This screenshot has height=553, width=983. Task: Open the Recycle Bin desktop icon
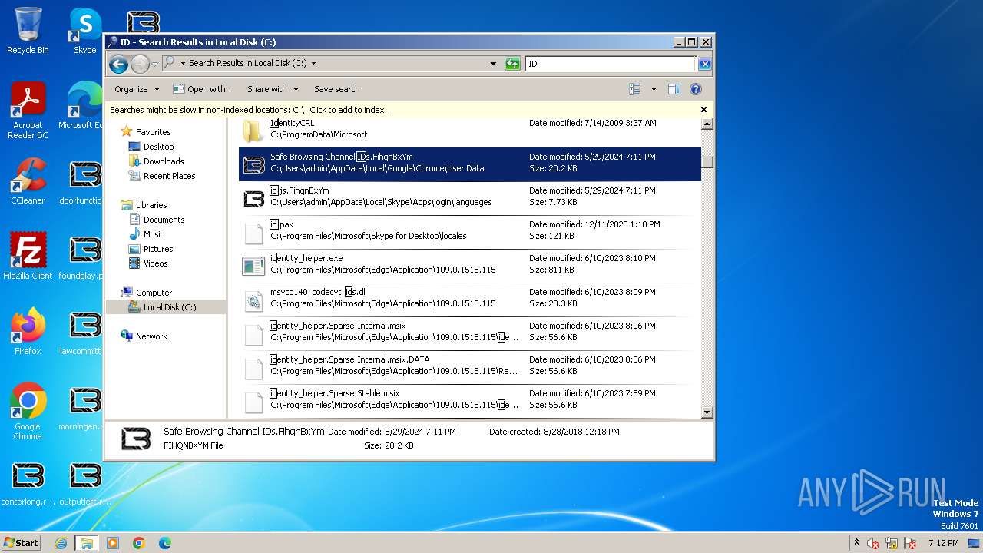(28, 31)
